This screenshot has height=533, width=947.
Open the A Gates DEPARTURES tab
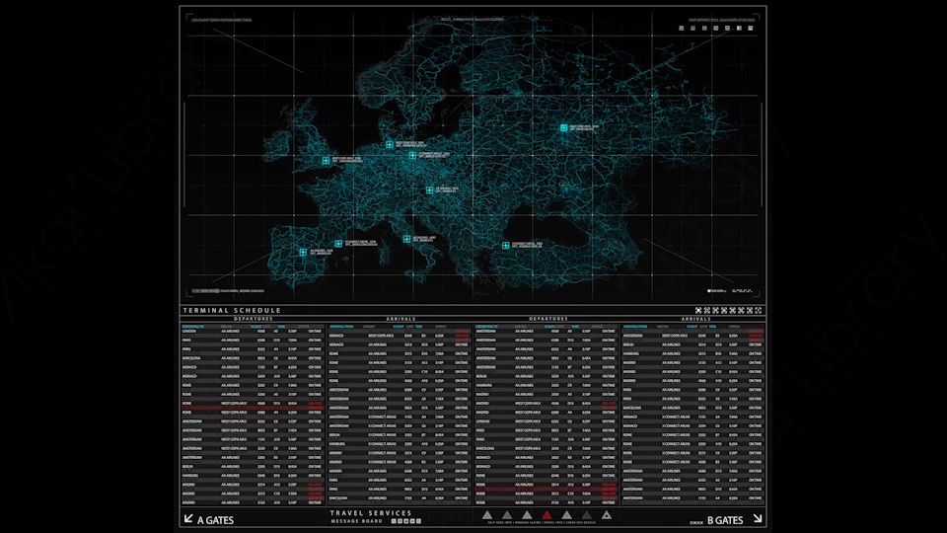coord(254,319)
